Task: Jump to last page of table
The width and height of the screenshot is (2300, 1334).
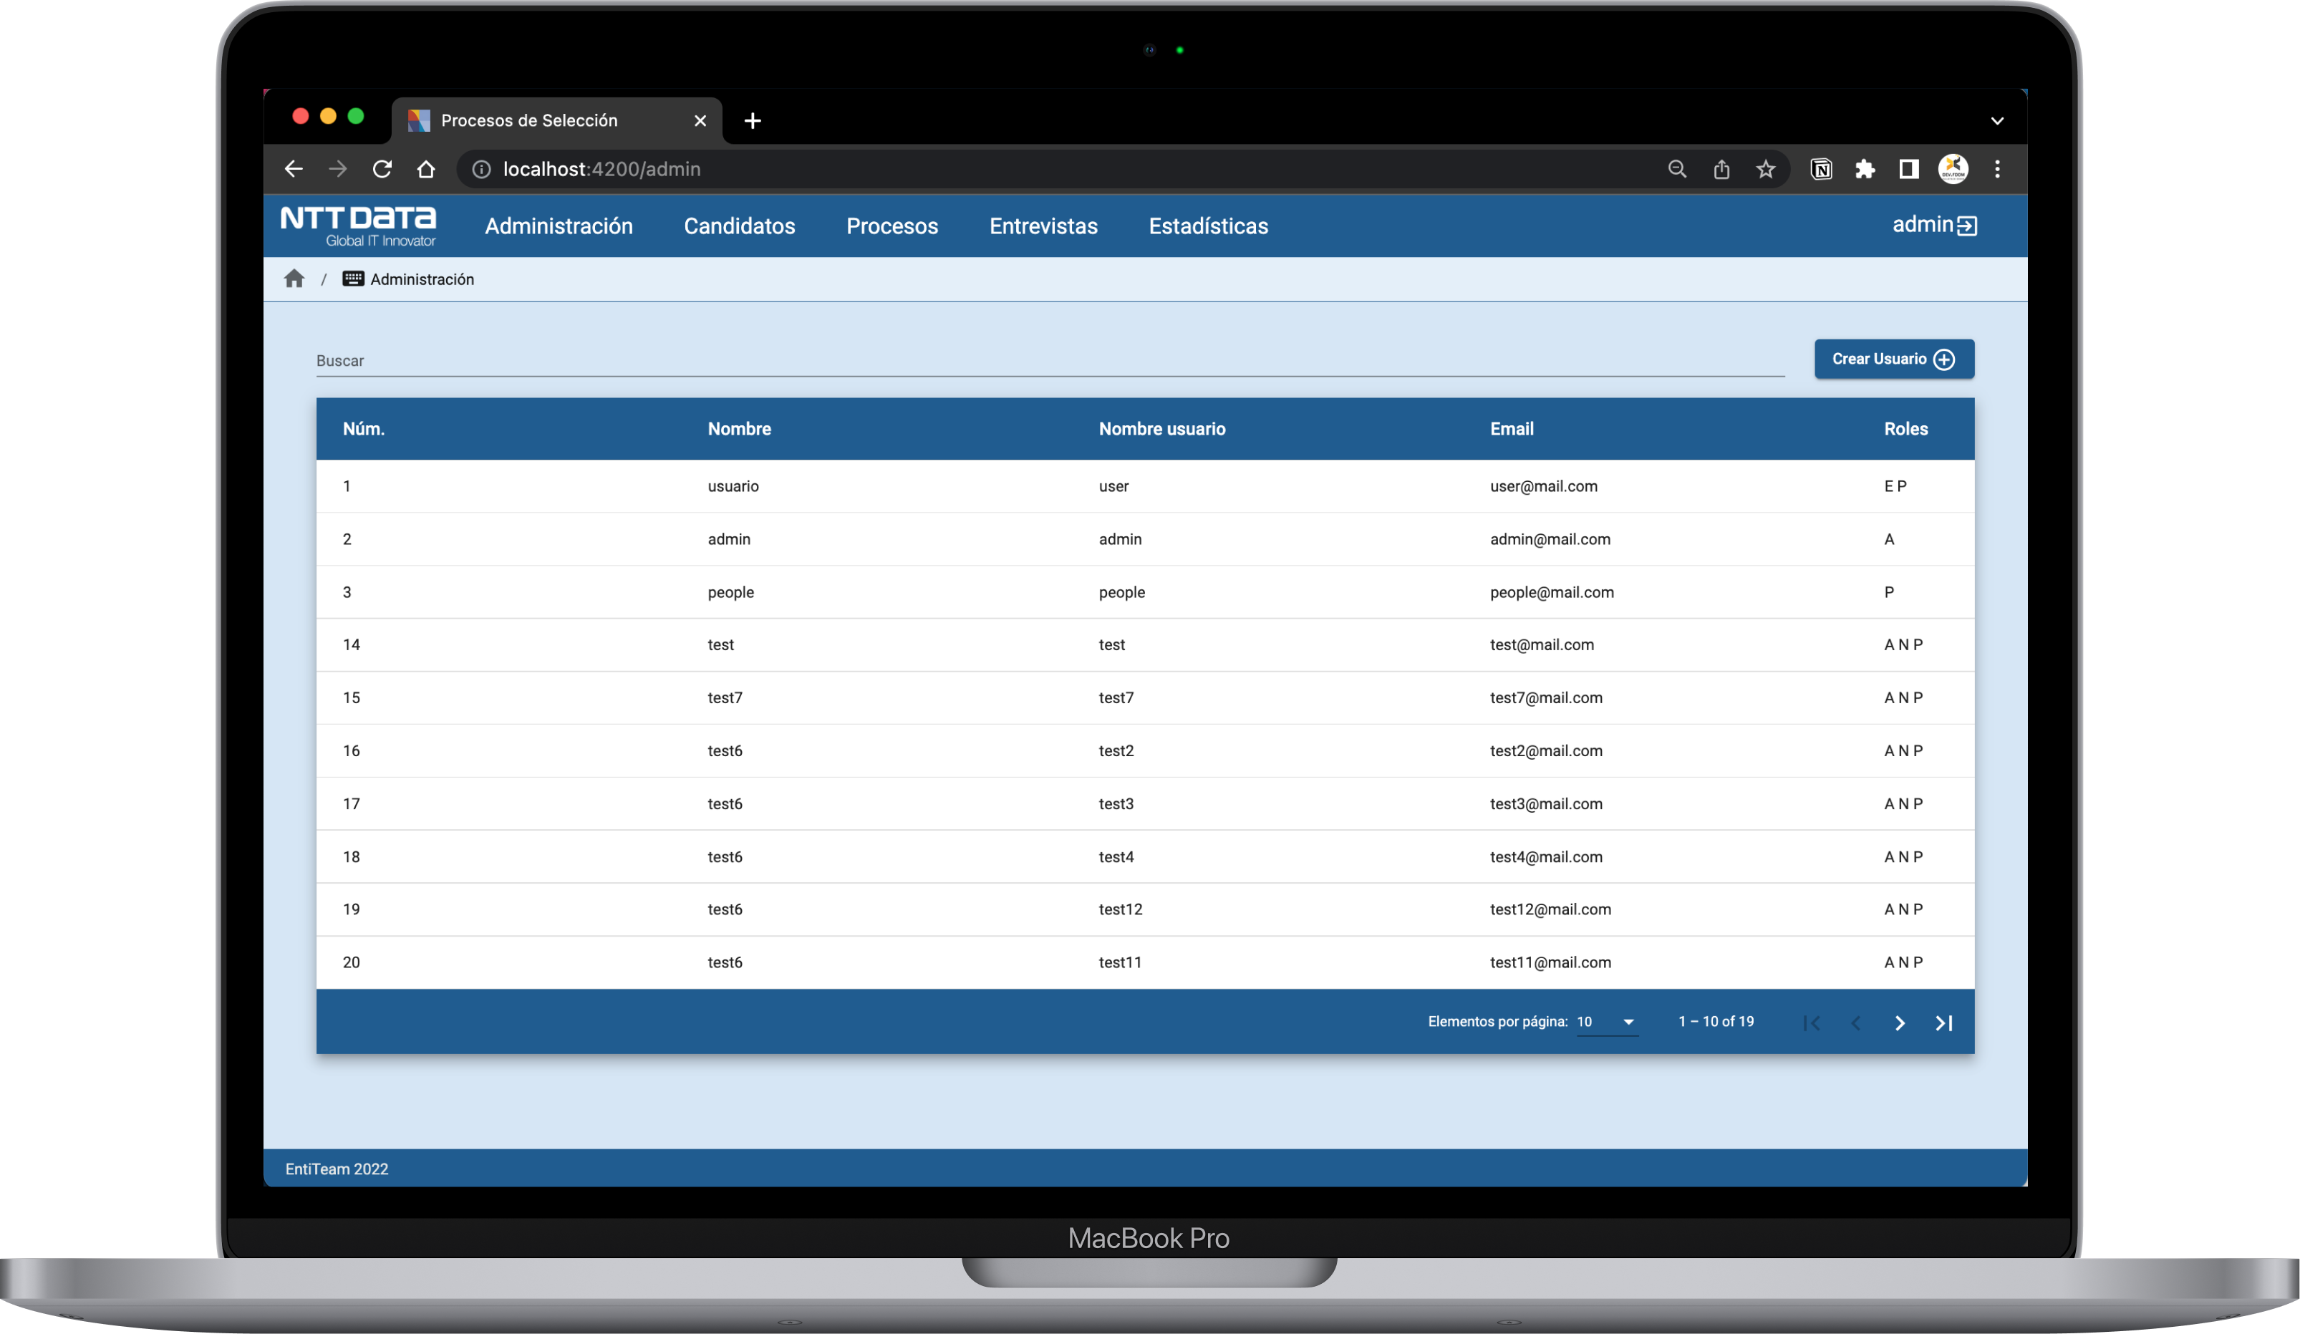Action: coord(1943,1023)
